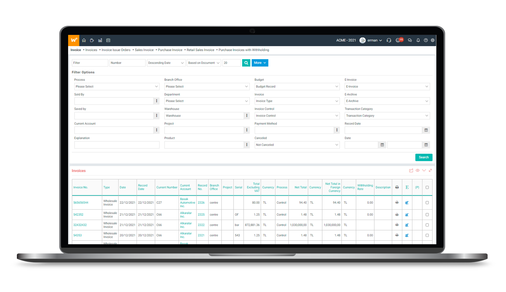506x292 pixels.
Task: Open invoice number 542352 link
Action: tap(78, 215)
